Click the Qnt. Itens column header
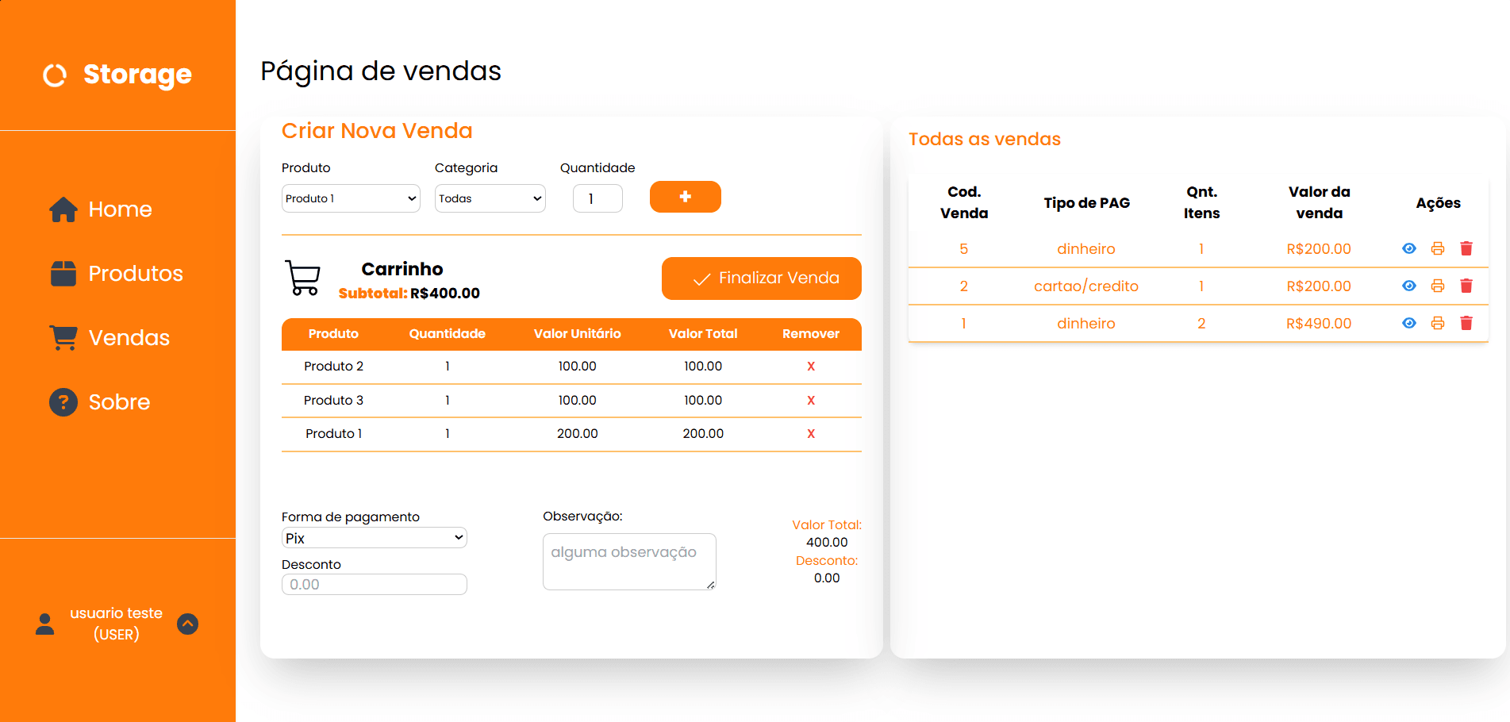This screenshot has width=1510, height=722. tap(1201, 202)
